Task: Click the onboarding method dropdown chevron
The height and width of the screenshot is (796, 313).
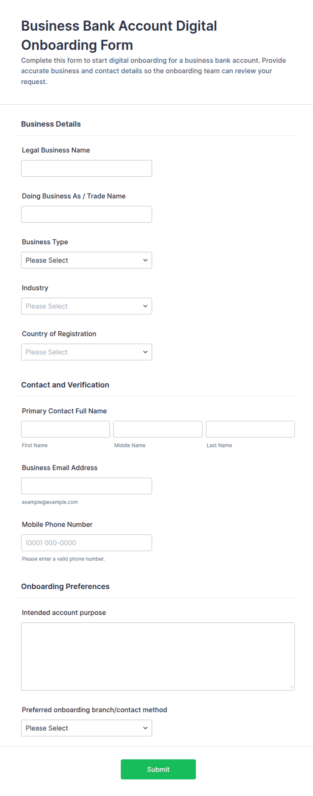Action: pyautogui.click(x=145, y=728)
